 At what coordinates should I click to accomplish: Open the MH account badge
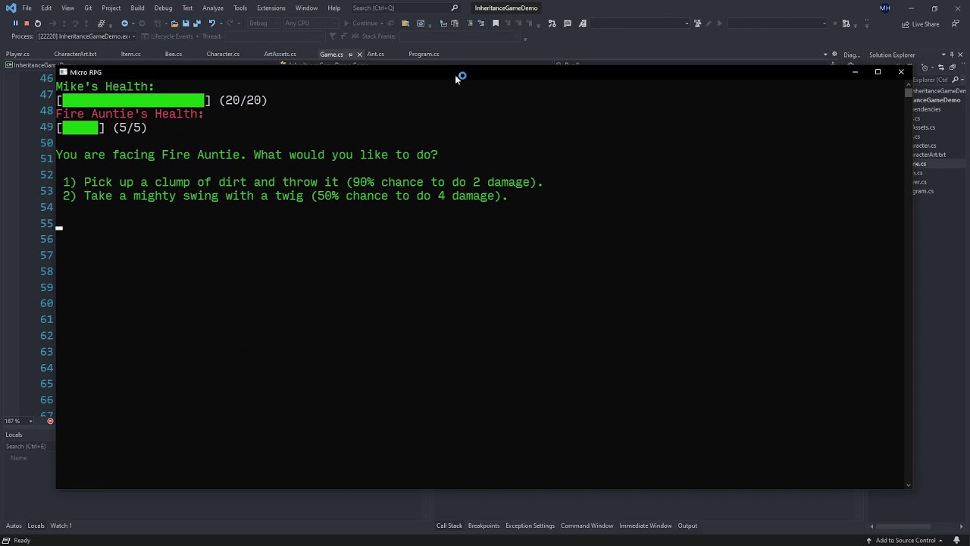tap(884, 8)
